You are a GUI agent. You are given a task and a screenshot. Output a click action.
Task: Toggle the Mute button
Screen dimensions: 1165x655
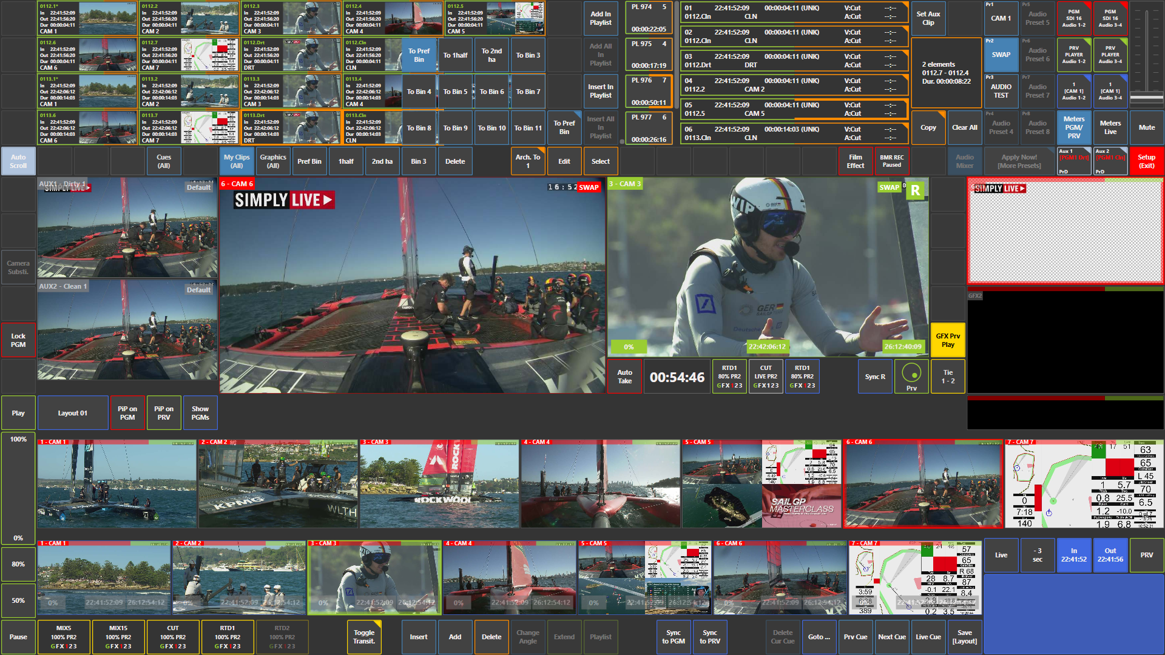pyautogui.click(x=1147, y=127)
